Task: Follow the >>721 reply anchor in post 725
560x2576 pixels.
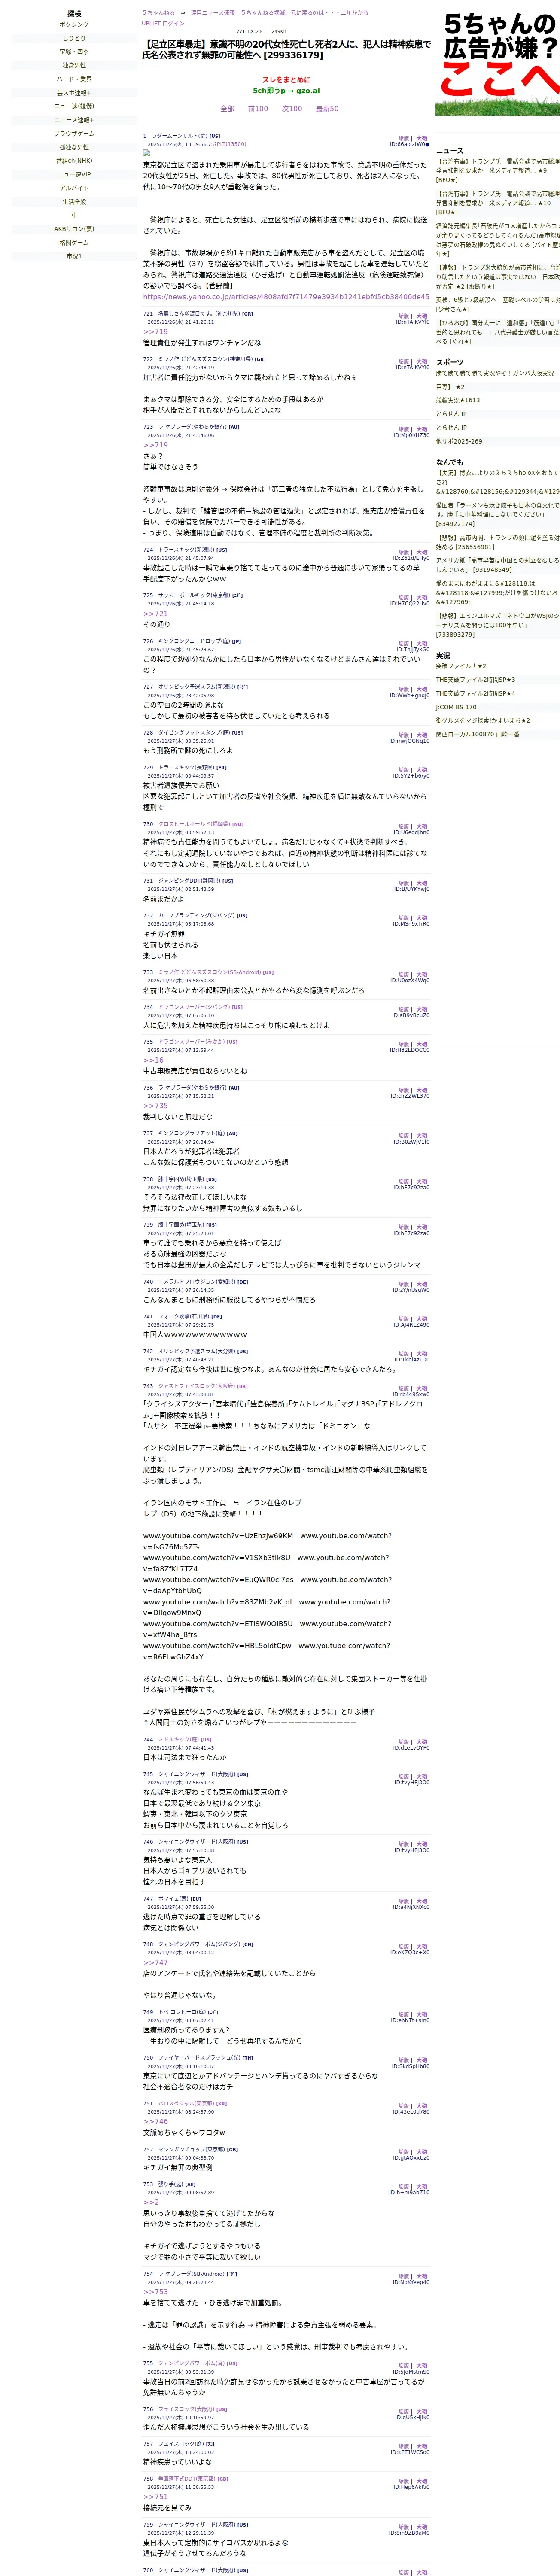Action: pyautogui.click(x=155, y=614)
